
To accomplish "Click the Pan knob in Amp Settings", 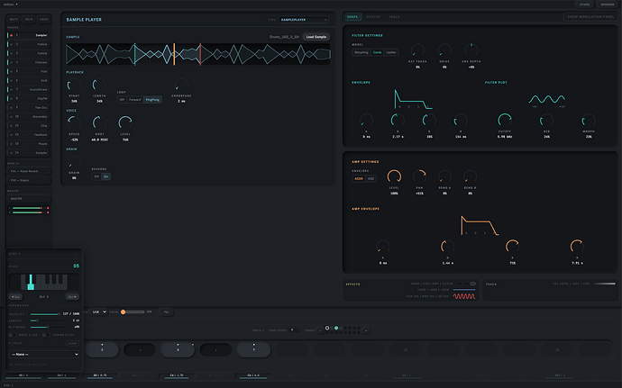I will pos(419,176).
